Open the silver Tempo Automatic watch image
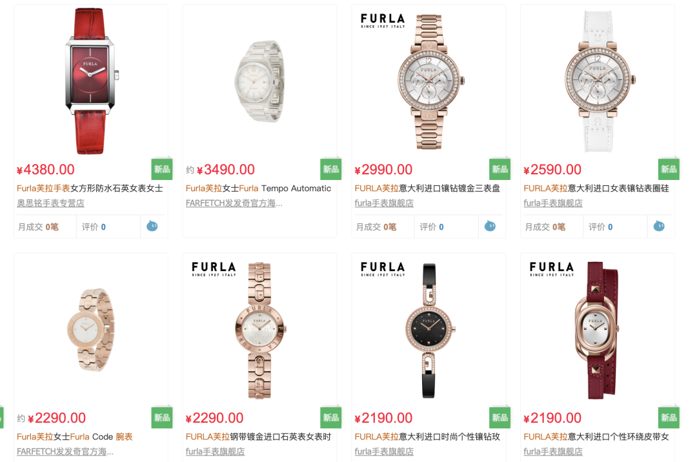This screenshot has height=462, width=697. point(259,81)
